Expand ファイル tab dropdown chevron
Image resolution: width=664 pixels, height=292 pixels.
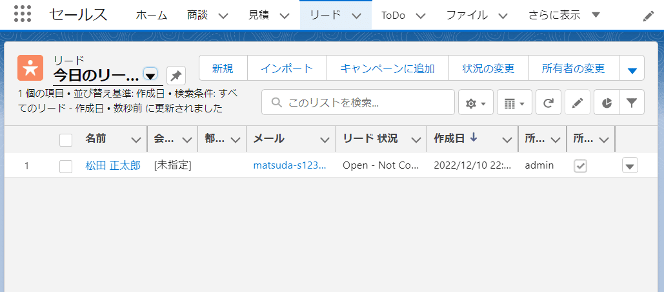[503, 16]
